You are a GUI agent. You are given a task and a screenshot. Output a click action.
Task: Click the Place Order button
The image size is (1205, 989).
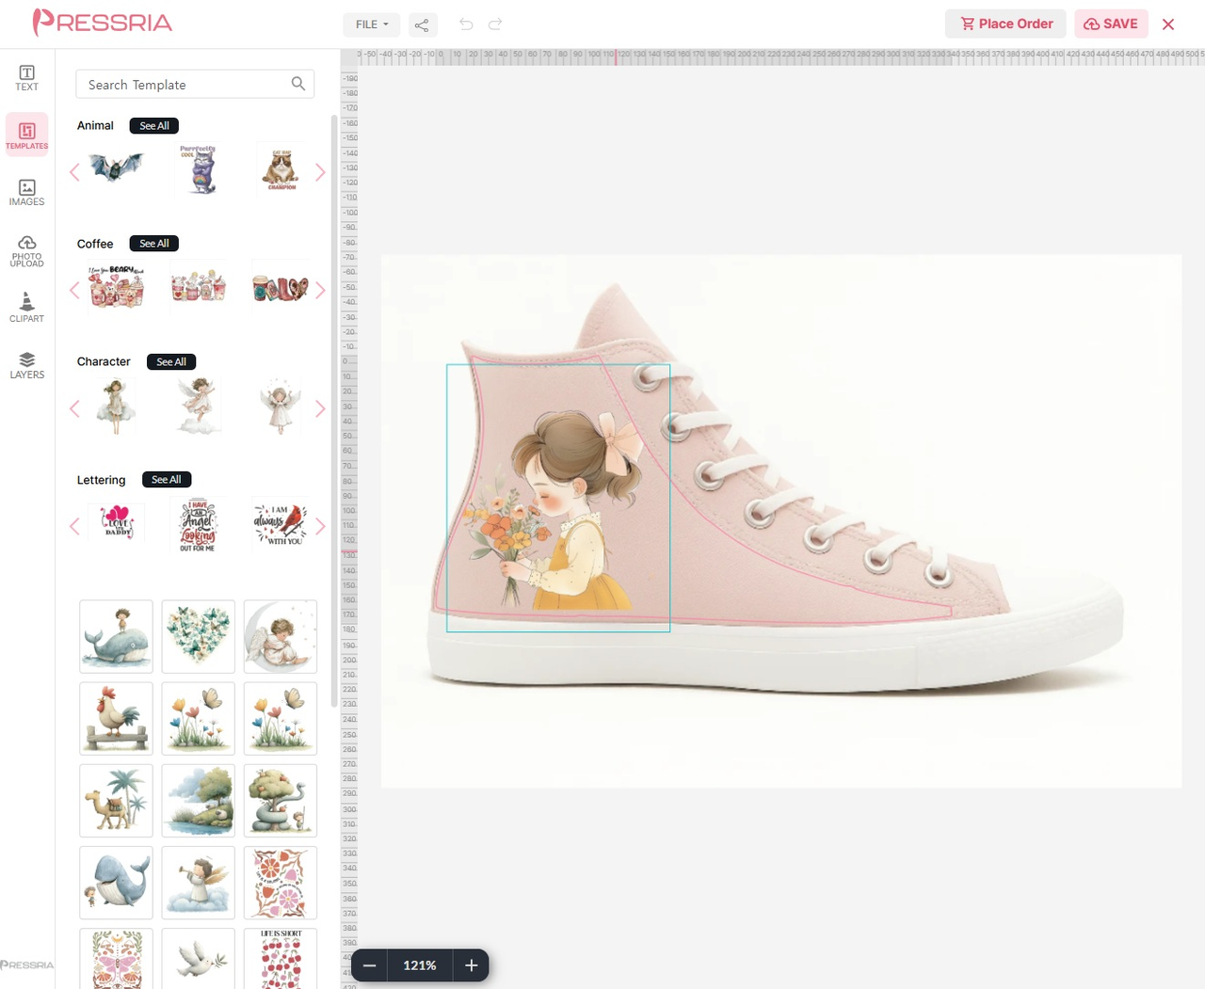[x=1005, y=24]
